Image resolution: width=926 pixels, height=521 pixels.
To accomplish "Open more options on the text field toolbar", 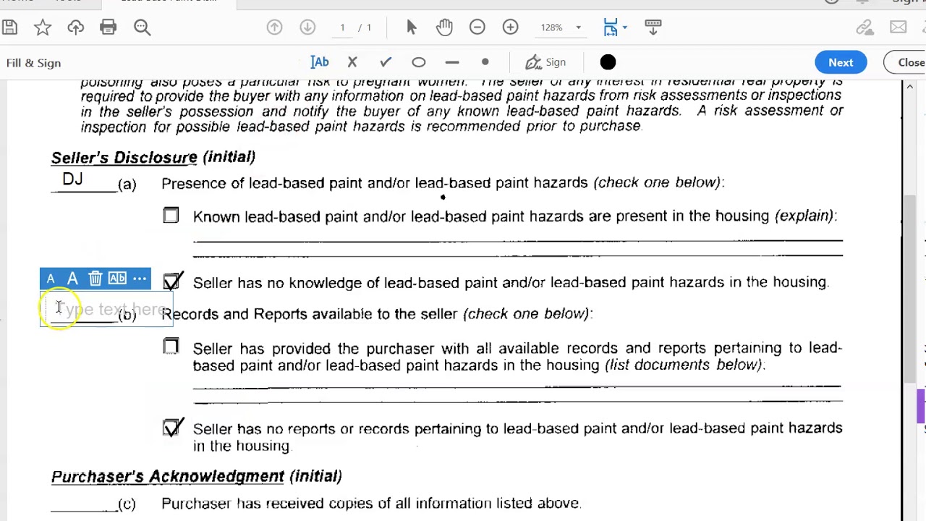I will (x=140, y=279).
